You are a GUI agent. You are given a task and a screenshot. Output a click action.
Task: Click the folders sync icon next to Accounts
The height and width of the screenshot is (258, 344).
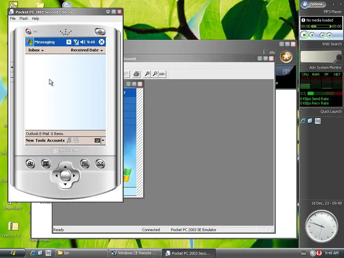(x=76, y=140)
